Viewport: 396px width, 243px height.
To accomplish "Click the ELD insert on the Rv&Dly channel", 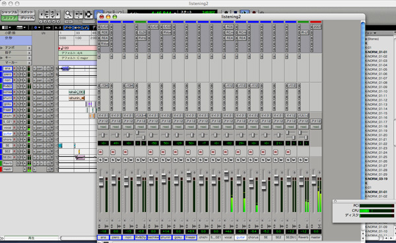I will (x=142, y=32).
